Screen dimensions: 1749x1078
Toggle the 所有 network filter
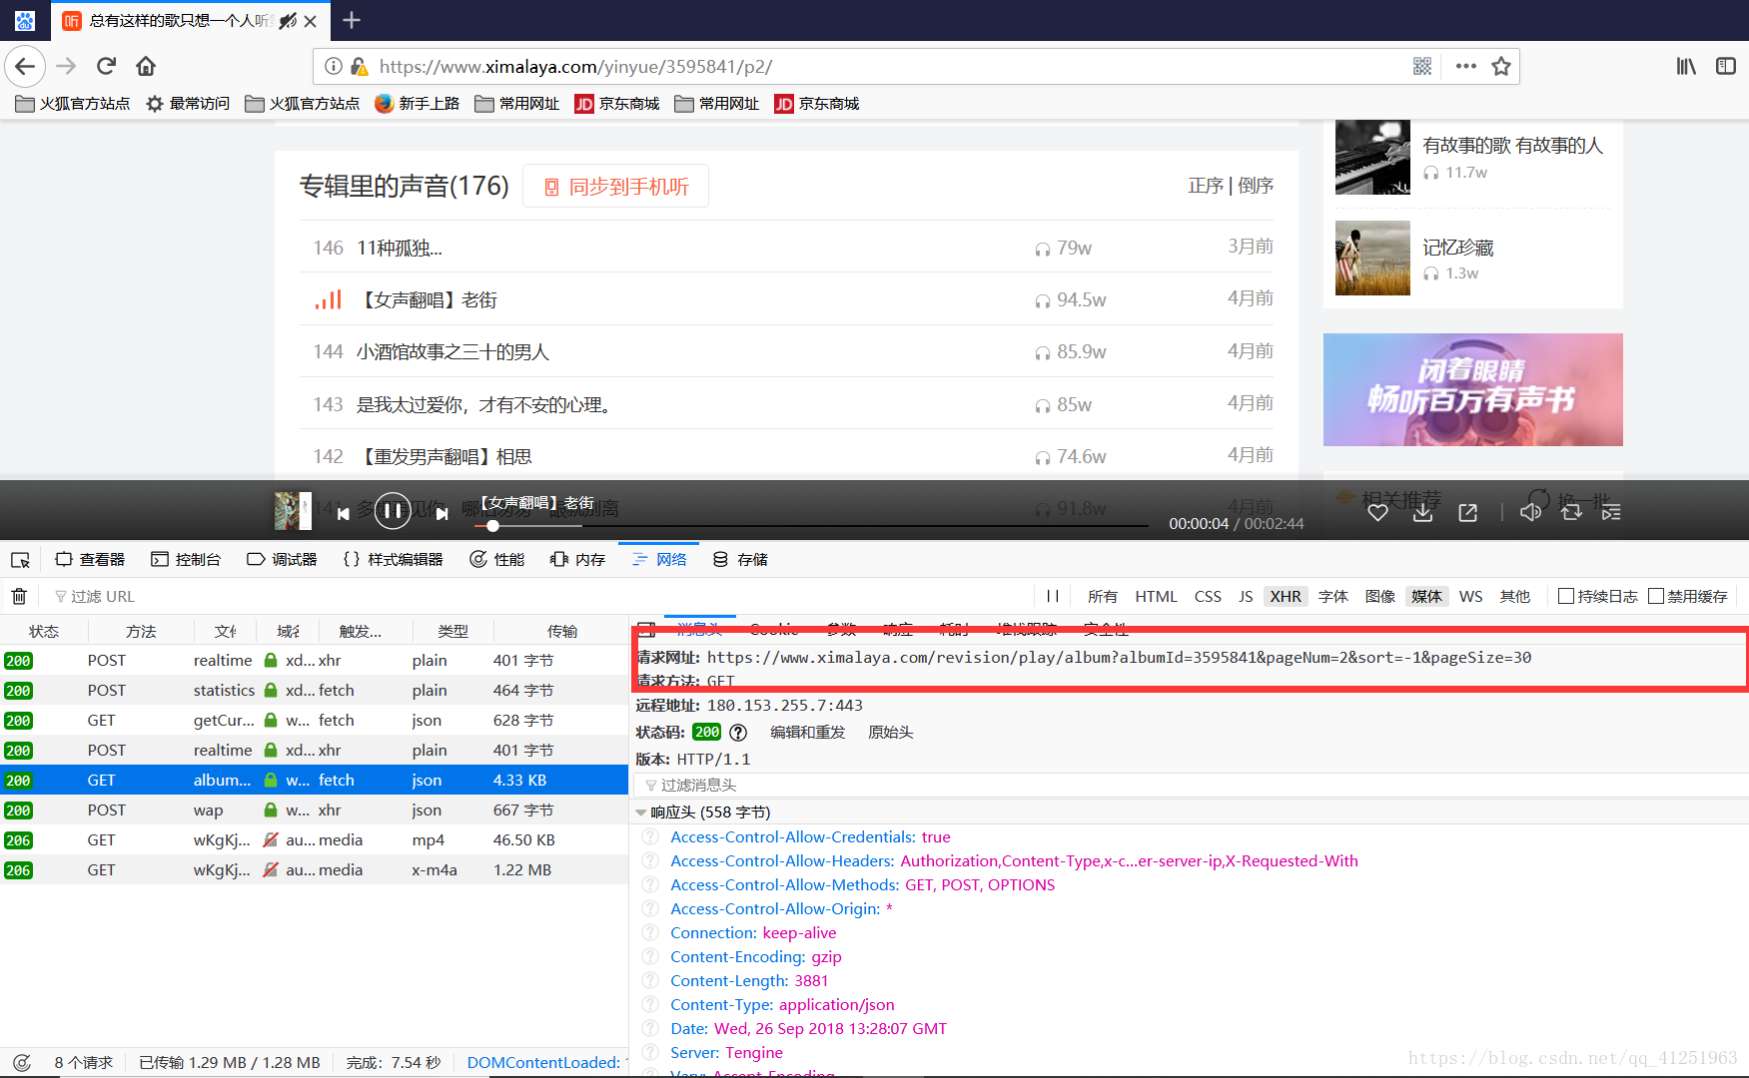click(1103, 596)
